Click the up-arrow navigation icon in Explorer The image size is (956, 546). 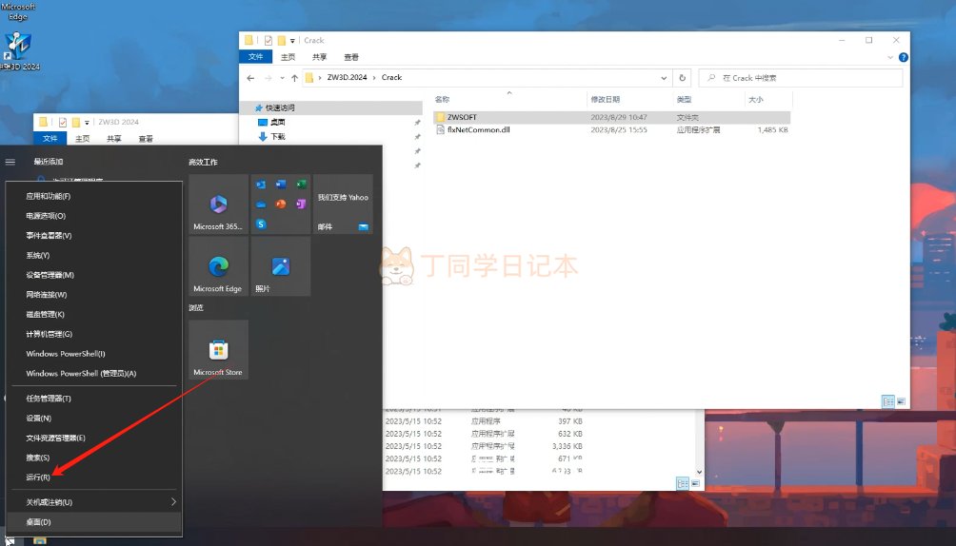click(294, 78)
